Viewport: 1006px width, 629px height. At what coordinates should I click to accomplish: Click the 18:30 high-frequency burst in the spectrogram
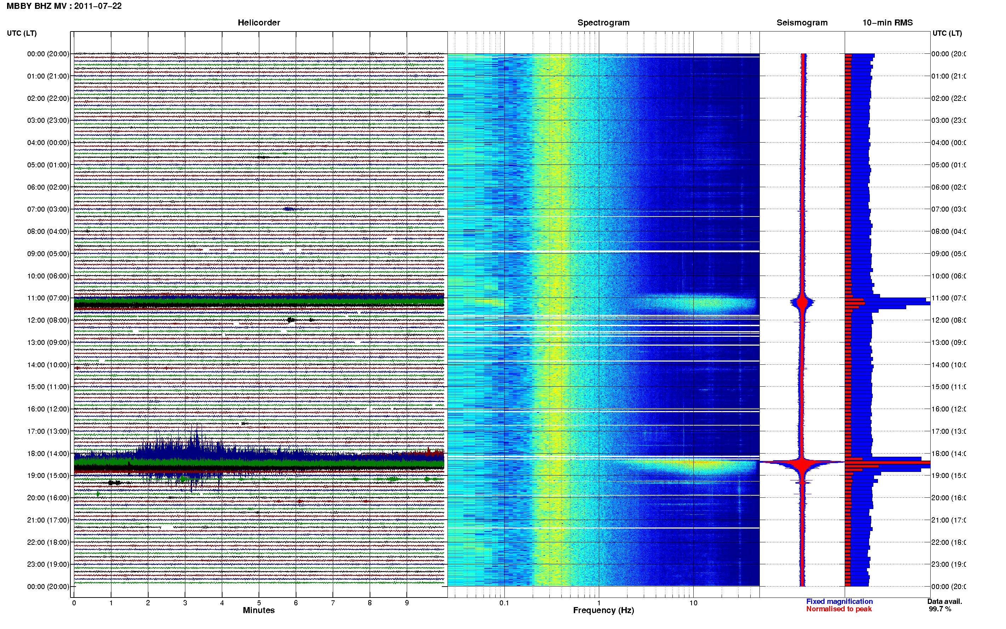(x=690, y=467)
